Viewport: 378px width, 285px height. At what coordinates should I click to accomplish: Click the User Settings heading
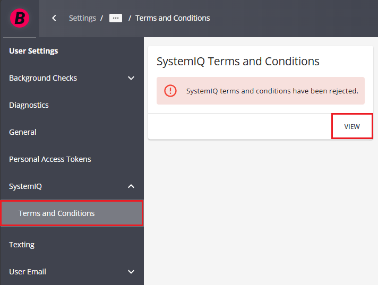coord(33,51)
